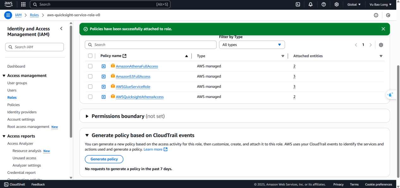The width and height of the screenshot is (400, 188).
Task: Click the Generate policy button
Action: coord(104,159)
